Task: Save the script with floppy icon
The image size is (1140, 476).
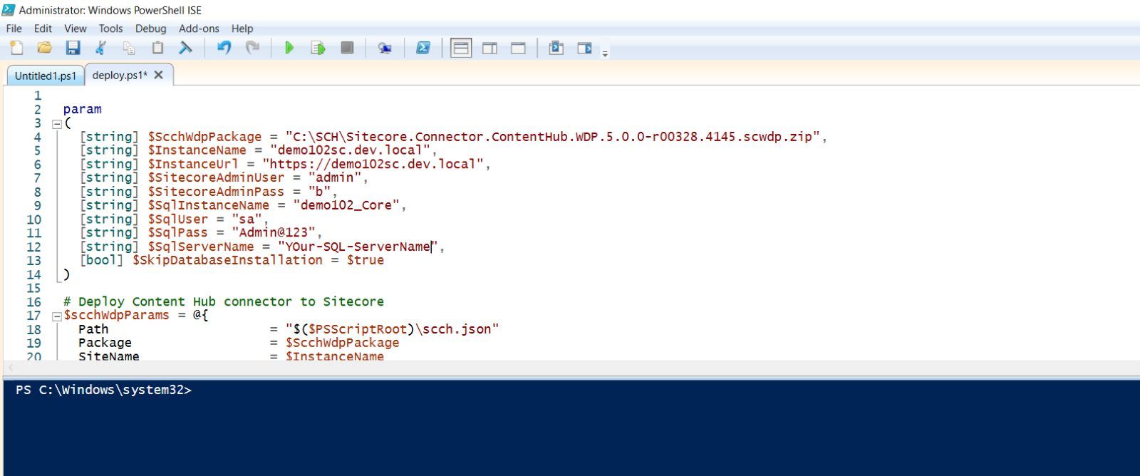Action: click(x=73, y=48)
